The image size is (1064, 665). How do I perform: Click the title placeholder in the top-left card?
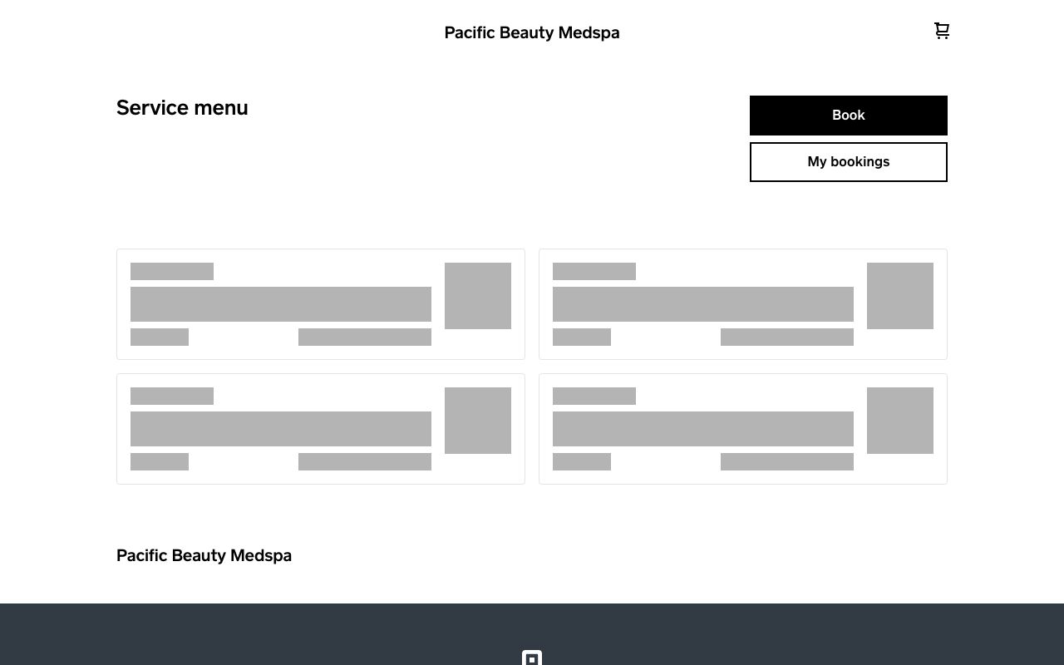click(x=172, y=272)
